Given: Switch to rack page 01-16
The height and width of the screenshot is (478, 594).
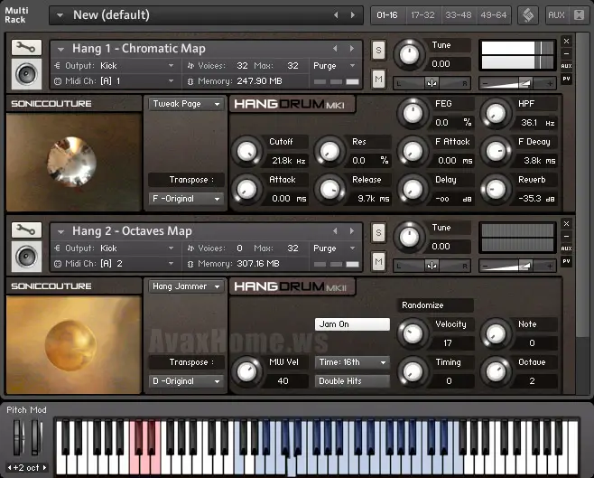Looking at the screenshot, I should 387,15.
